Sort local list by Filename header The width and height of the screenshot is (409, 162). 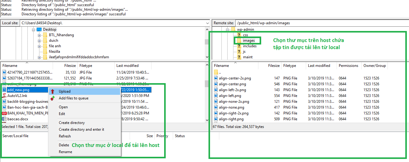[27, 66]
